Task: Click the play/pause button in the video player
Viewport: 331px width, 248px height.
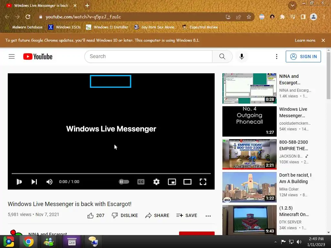Action: (19, 182)
